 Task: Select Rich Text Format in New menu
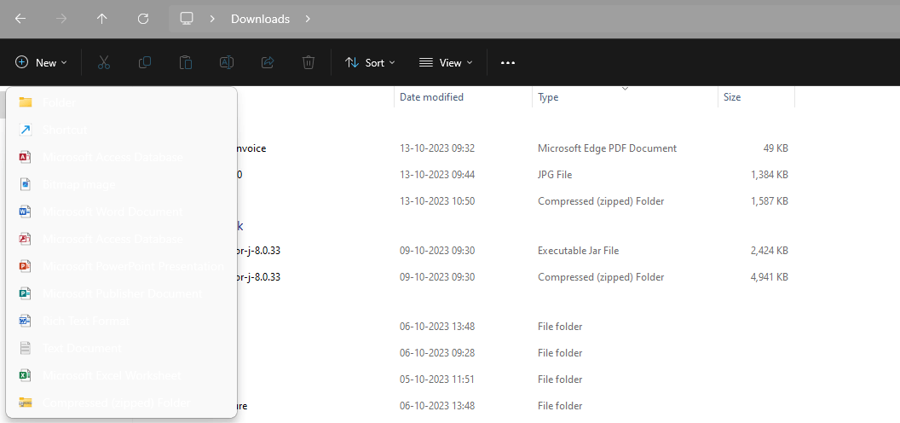[x=122, y=321]
